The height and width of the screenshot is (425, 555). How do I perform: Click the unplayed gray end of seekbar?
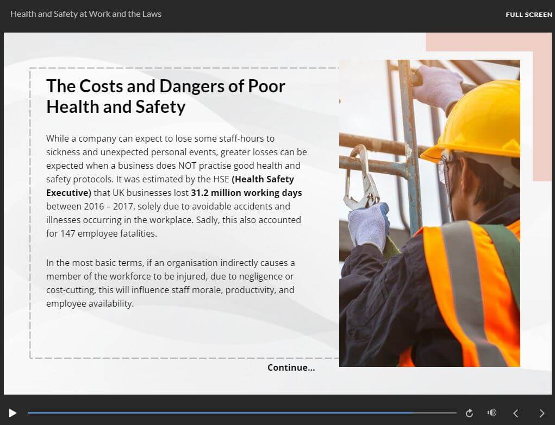click(x=435, y=413)
